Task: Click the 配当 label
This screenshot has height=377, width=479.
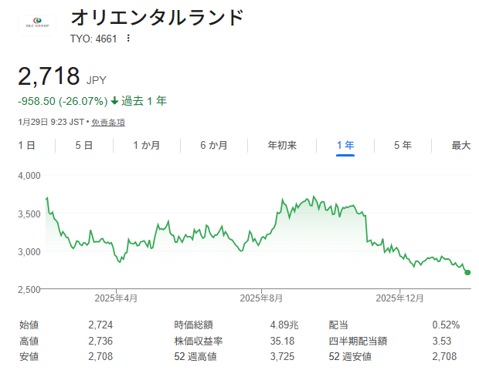Action: [338, 325]
